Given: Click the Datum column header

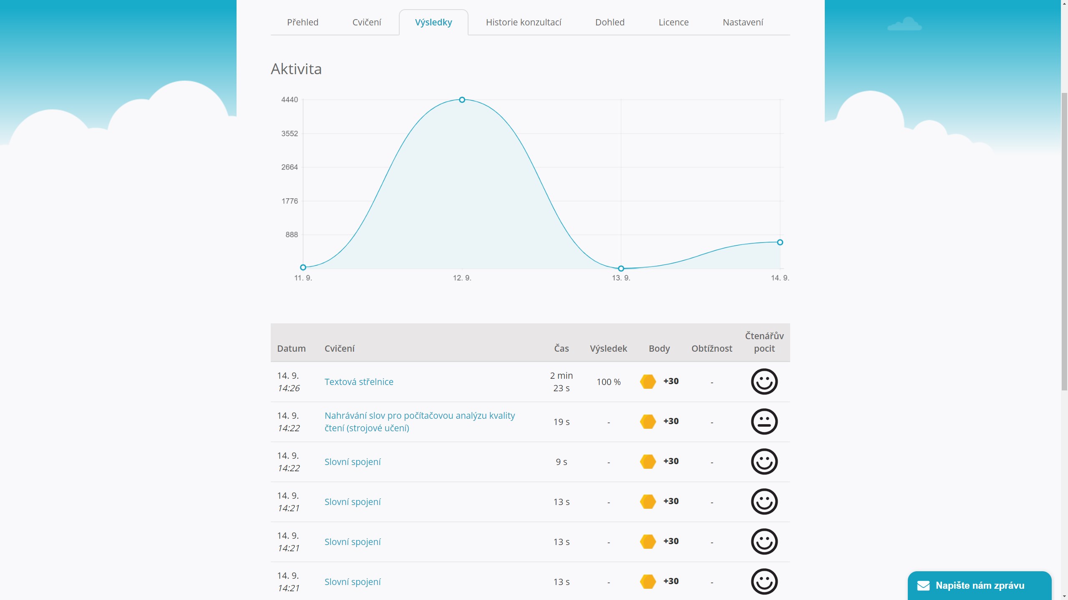Looking at the screenshot, I should [291, 348].
